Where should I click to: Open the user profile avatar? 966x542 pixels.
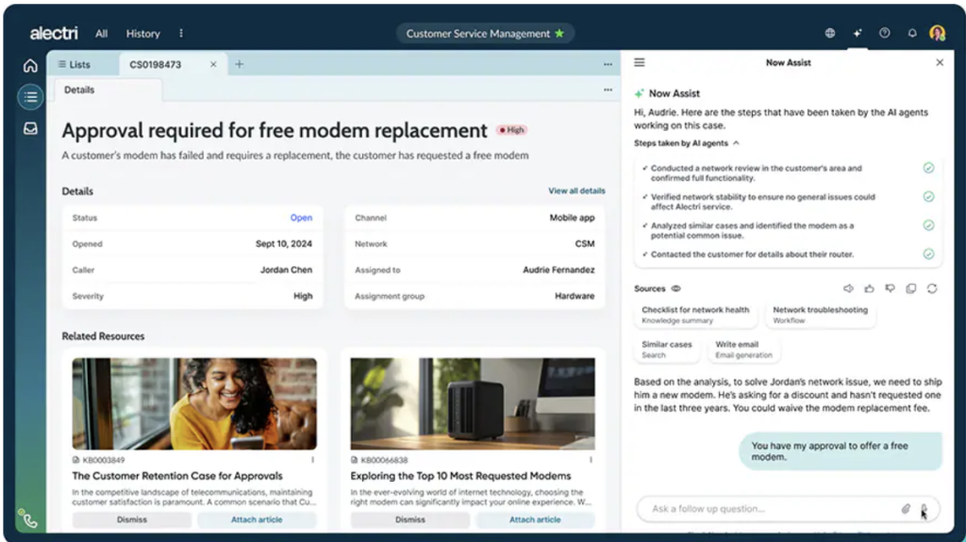coord(937,33)
